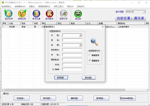The width and height of the screenshot is (150, 106).
Task: Click the QQ input field in the dialog
Action: point(72,64)
